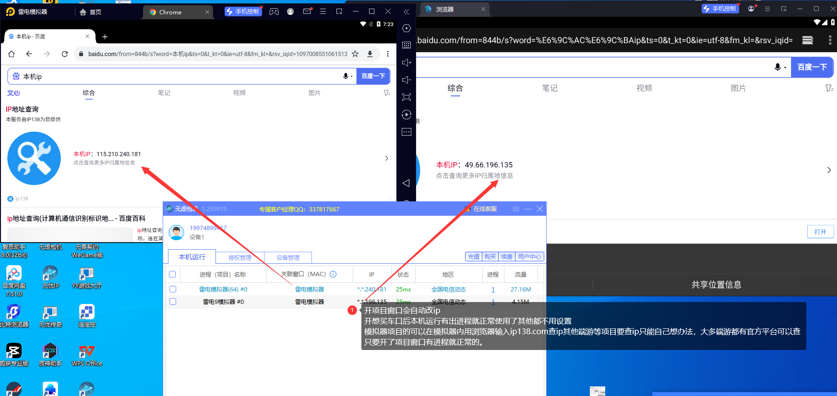Open 无忧IP desktop shortcut
The image size is (837, 396).
pyautogui.click(x=50, y=277)
